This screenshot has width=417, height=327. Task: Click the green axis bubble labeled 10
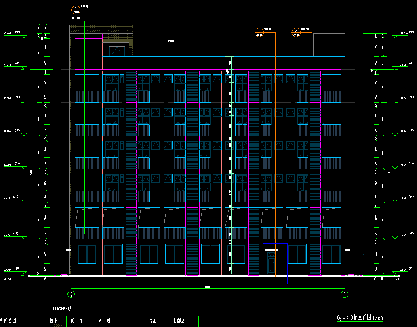pyautogui.click(x=71, y=294)
